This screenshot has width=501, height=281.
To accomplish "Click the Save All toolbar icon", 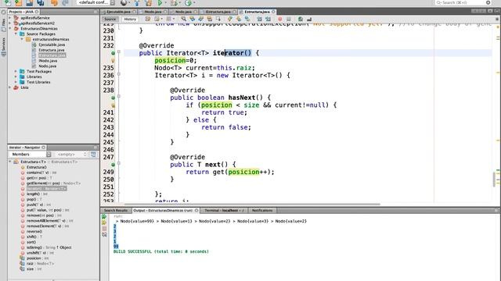I will (41, 3).
